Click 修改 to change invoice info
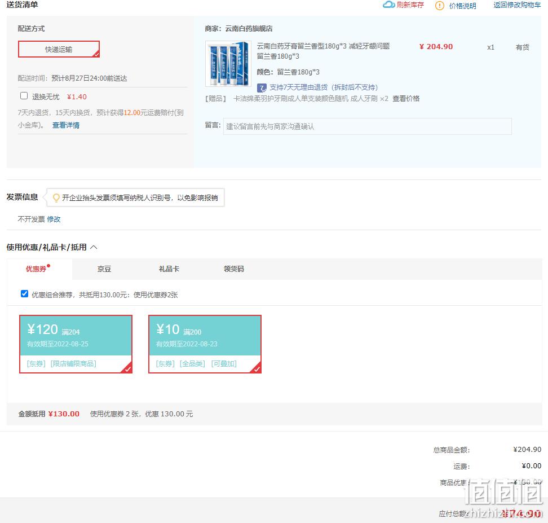This screenshot has height=523, width=548. coord(54,219)
